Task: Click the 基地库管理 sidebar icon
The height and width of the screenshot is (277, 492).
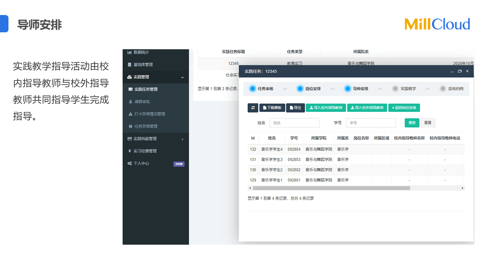Action: [130, 65]
